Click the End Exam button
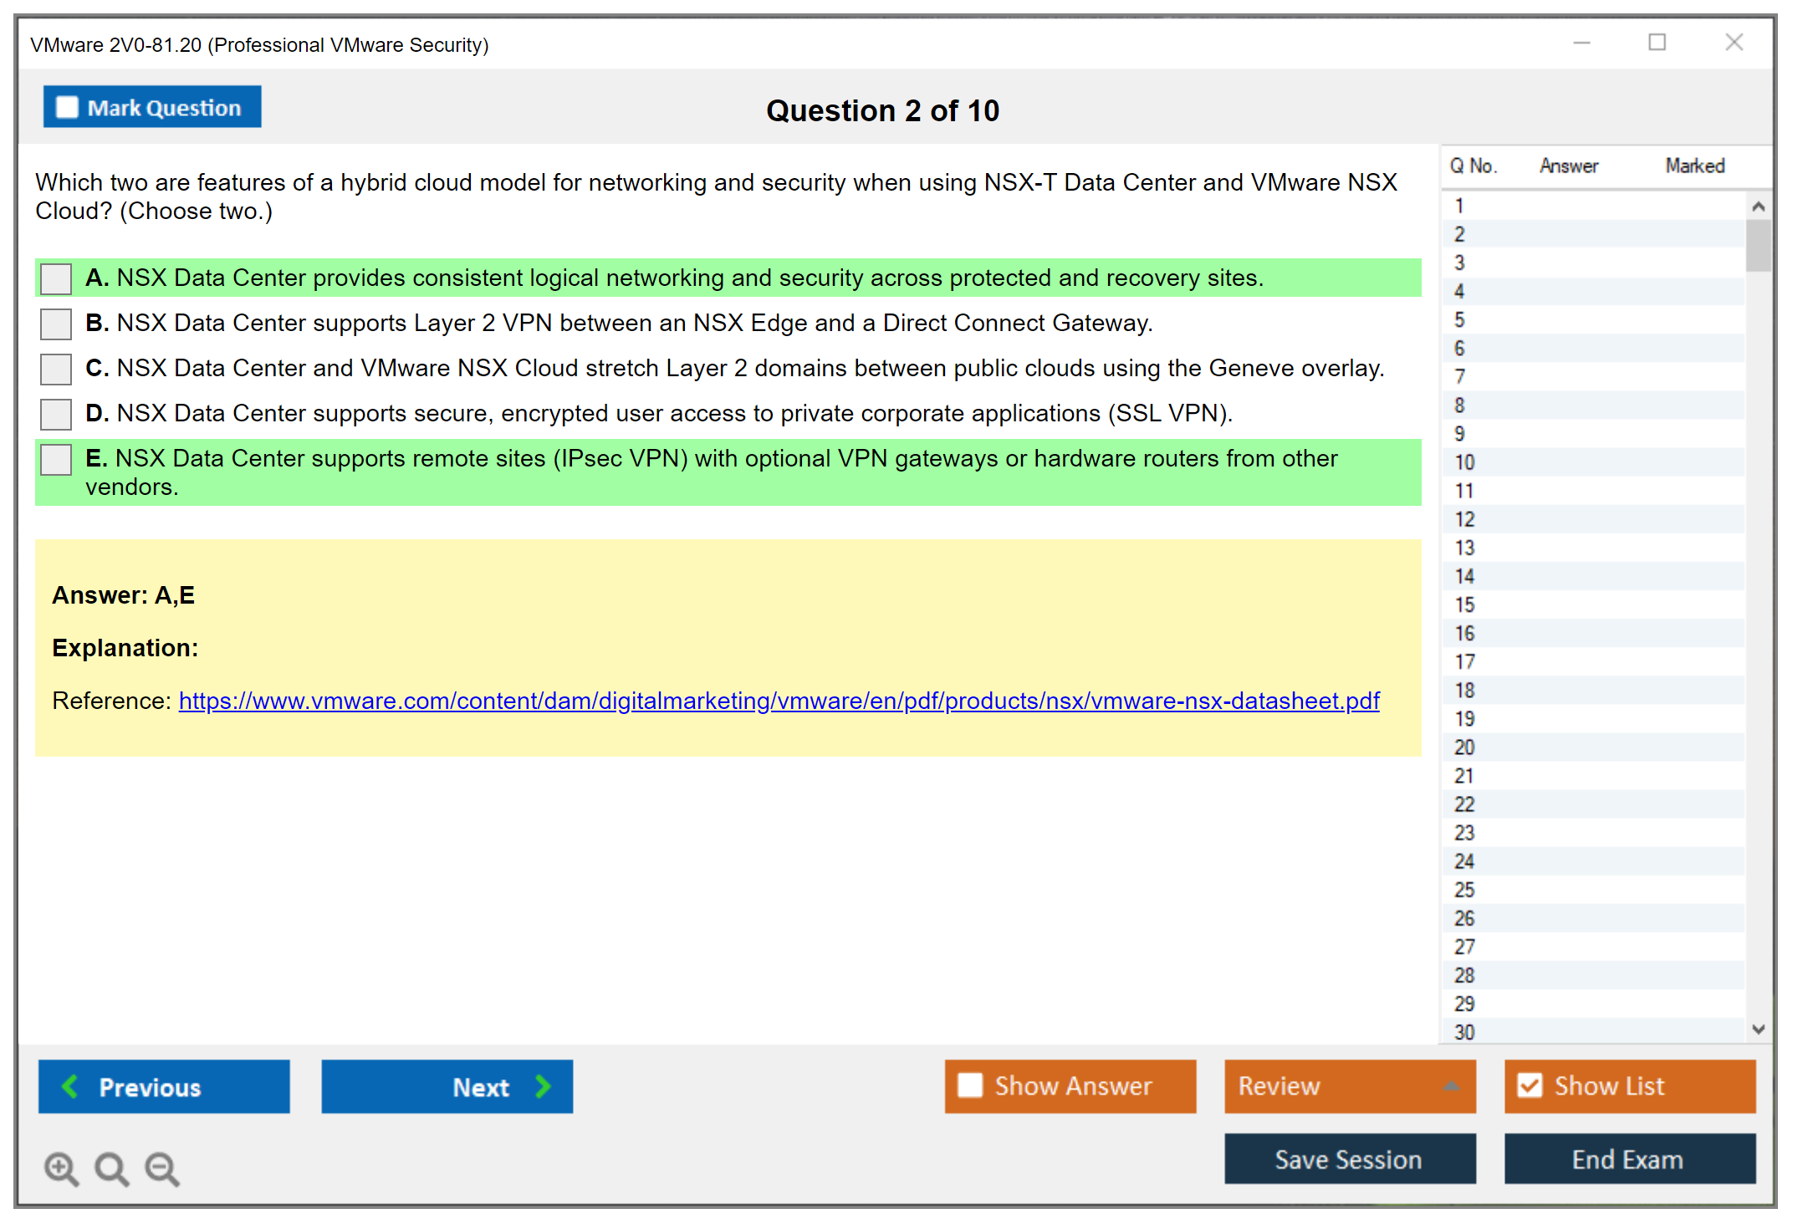The image size is (1798, 1229). click(1628, 1159)
